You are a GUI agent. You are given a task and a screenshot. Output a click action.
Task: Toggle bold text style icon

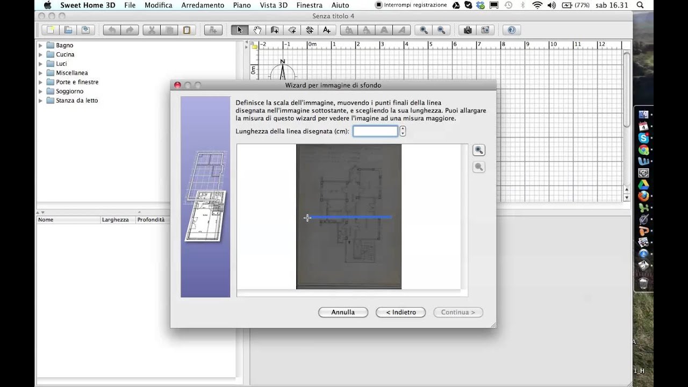[384, 30]
